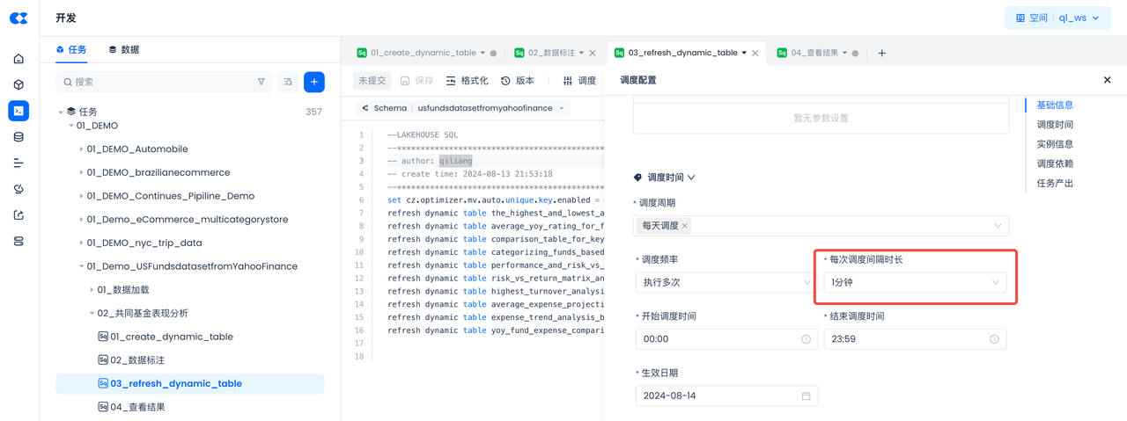Click the calendar icon in 生效日期 field
The image size is (1127, 421).
click(806, 396)
